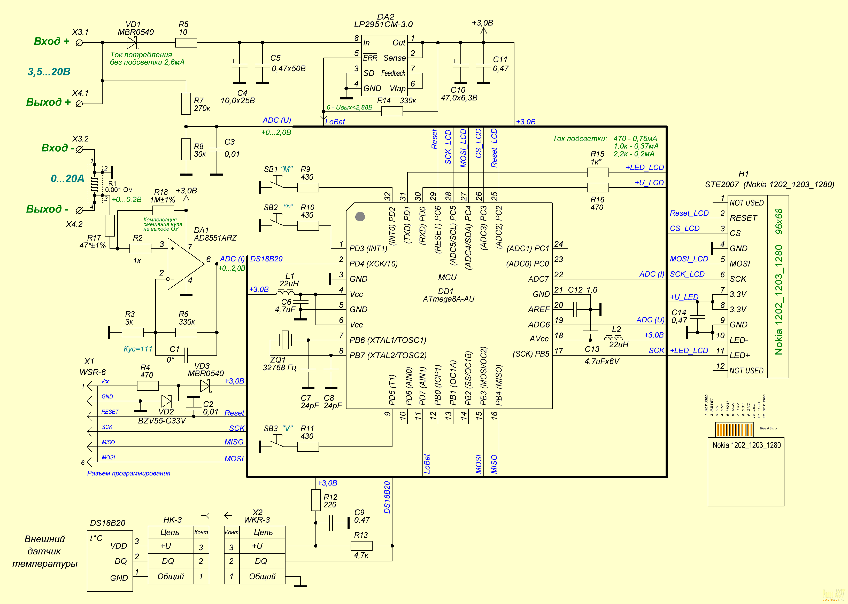Viewport: 848px width, 604px height.
Task: Click the 'L2' inductor label
Action: [616, 330]
